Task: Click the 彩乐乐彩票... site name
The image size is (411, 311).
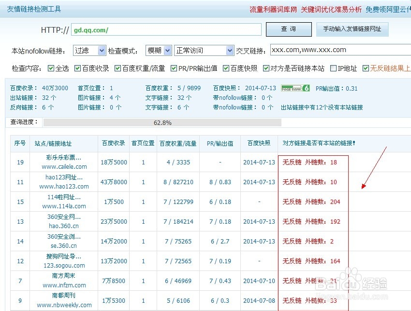Action: (x=64, y=157)
